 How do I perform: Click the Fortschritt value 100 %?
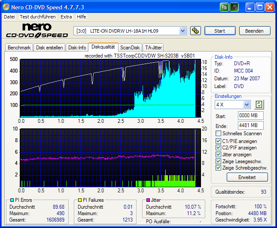coord(260,207)
